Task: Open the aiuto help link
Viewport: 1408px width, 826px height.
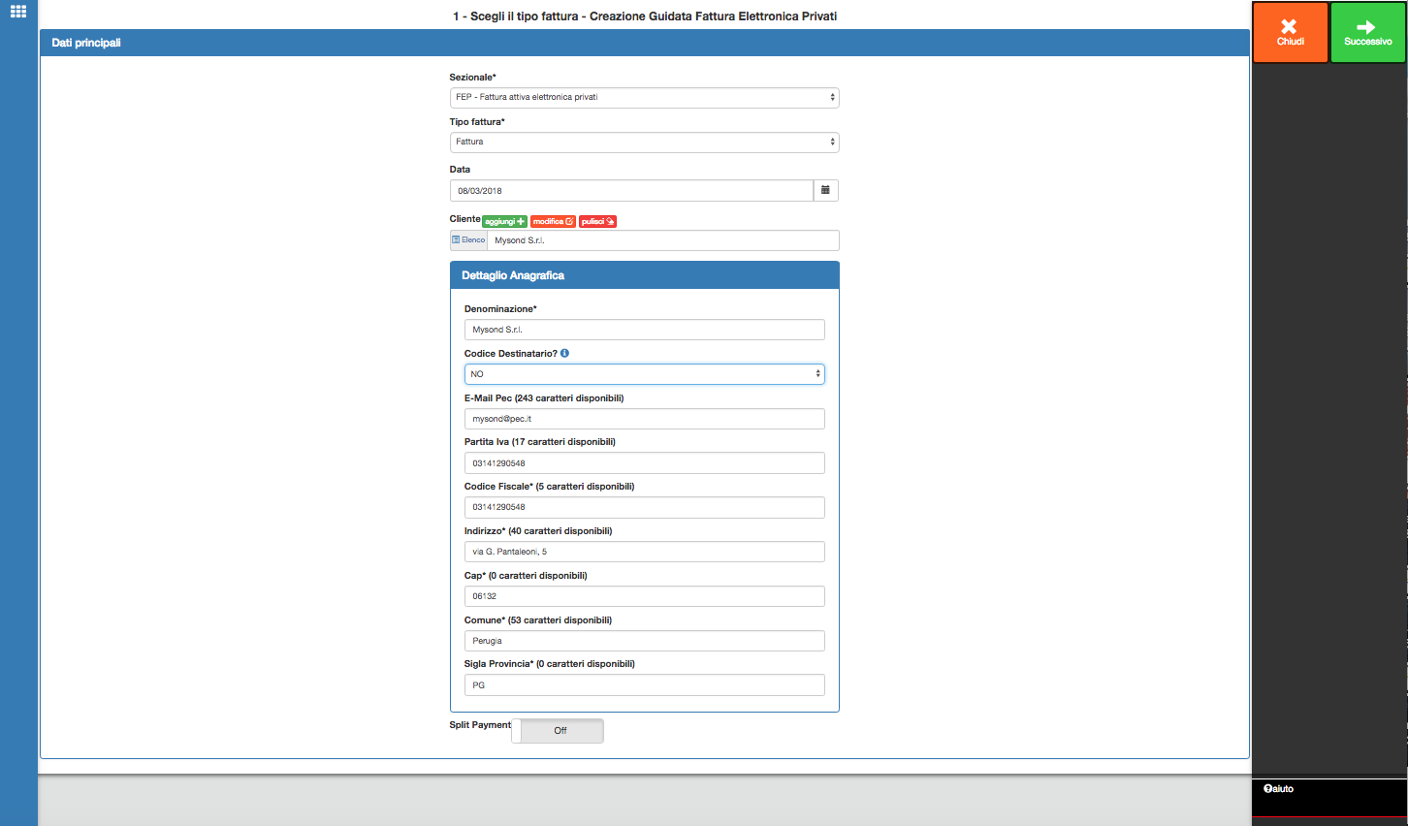Action: coord(1279,789)
